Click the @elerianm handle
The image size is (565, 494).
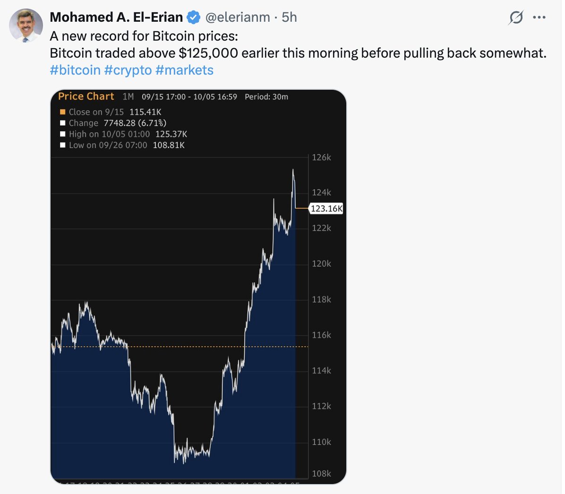238,17
